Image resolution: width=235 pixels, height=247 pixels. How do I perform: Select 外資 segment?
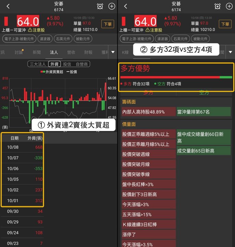pyautogui.click(x=54, y=64)
